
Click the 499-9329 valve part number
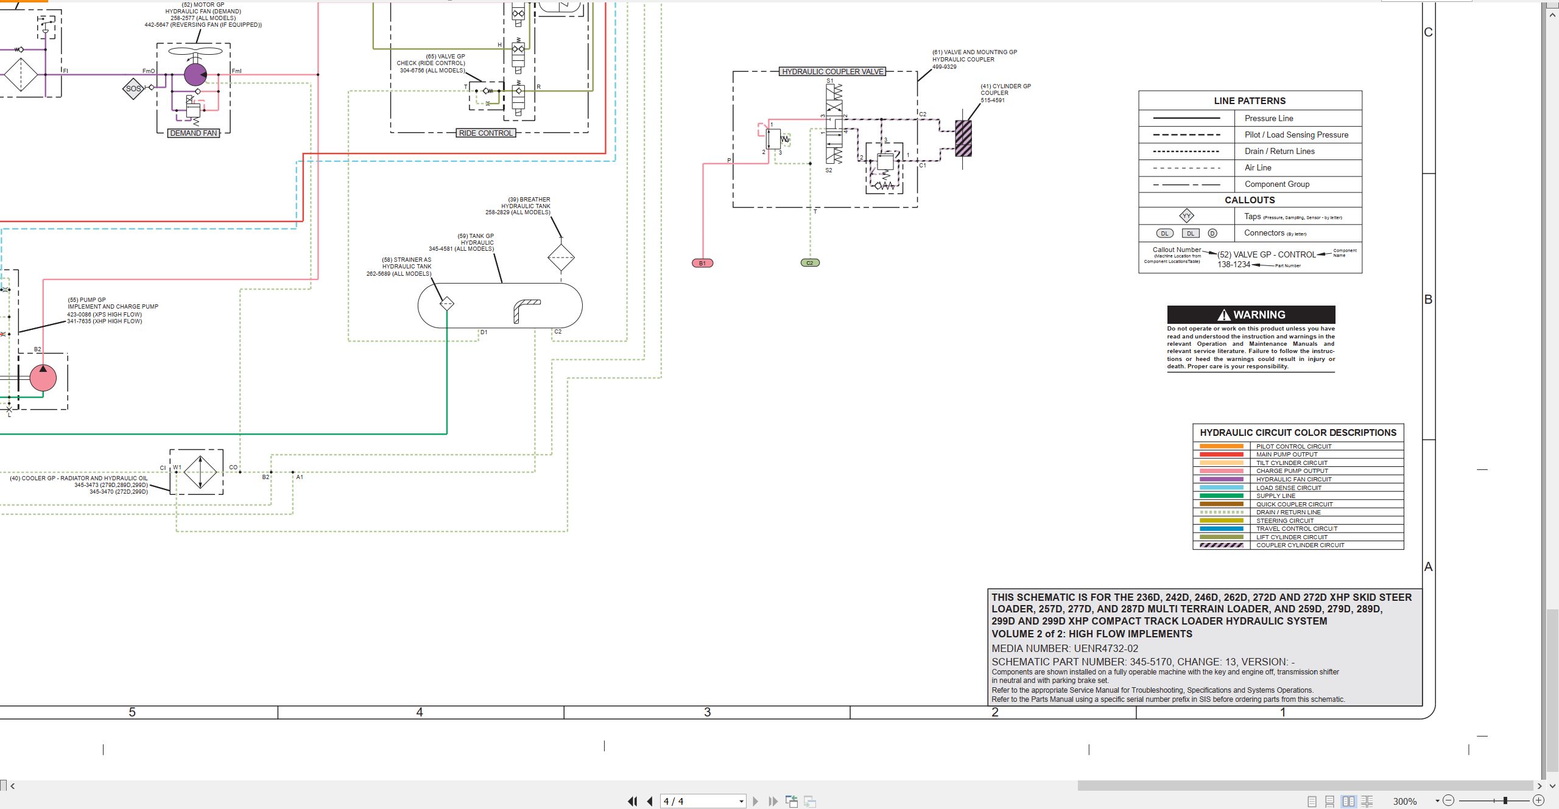(945, 67)
